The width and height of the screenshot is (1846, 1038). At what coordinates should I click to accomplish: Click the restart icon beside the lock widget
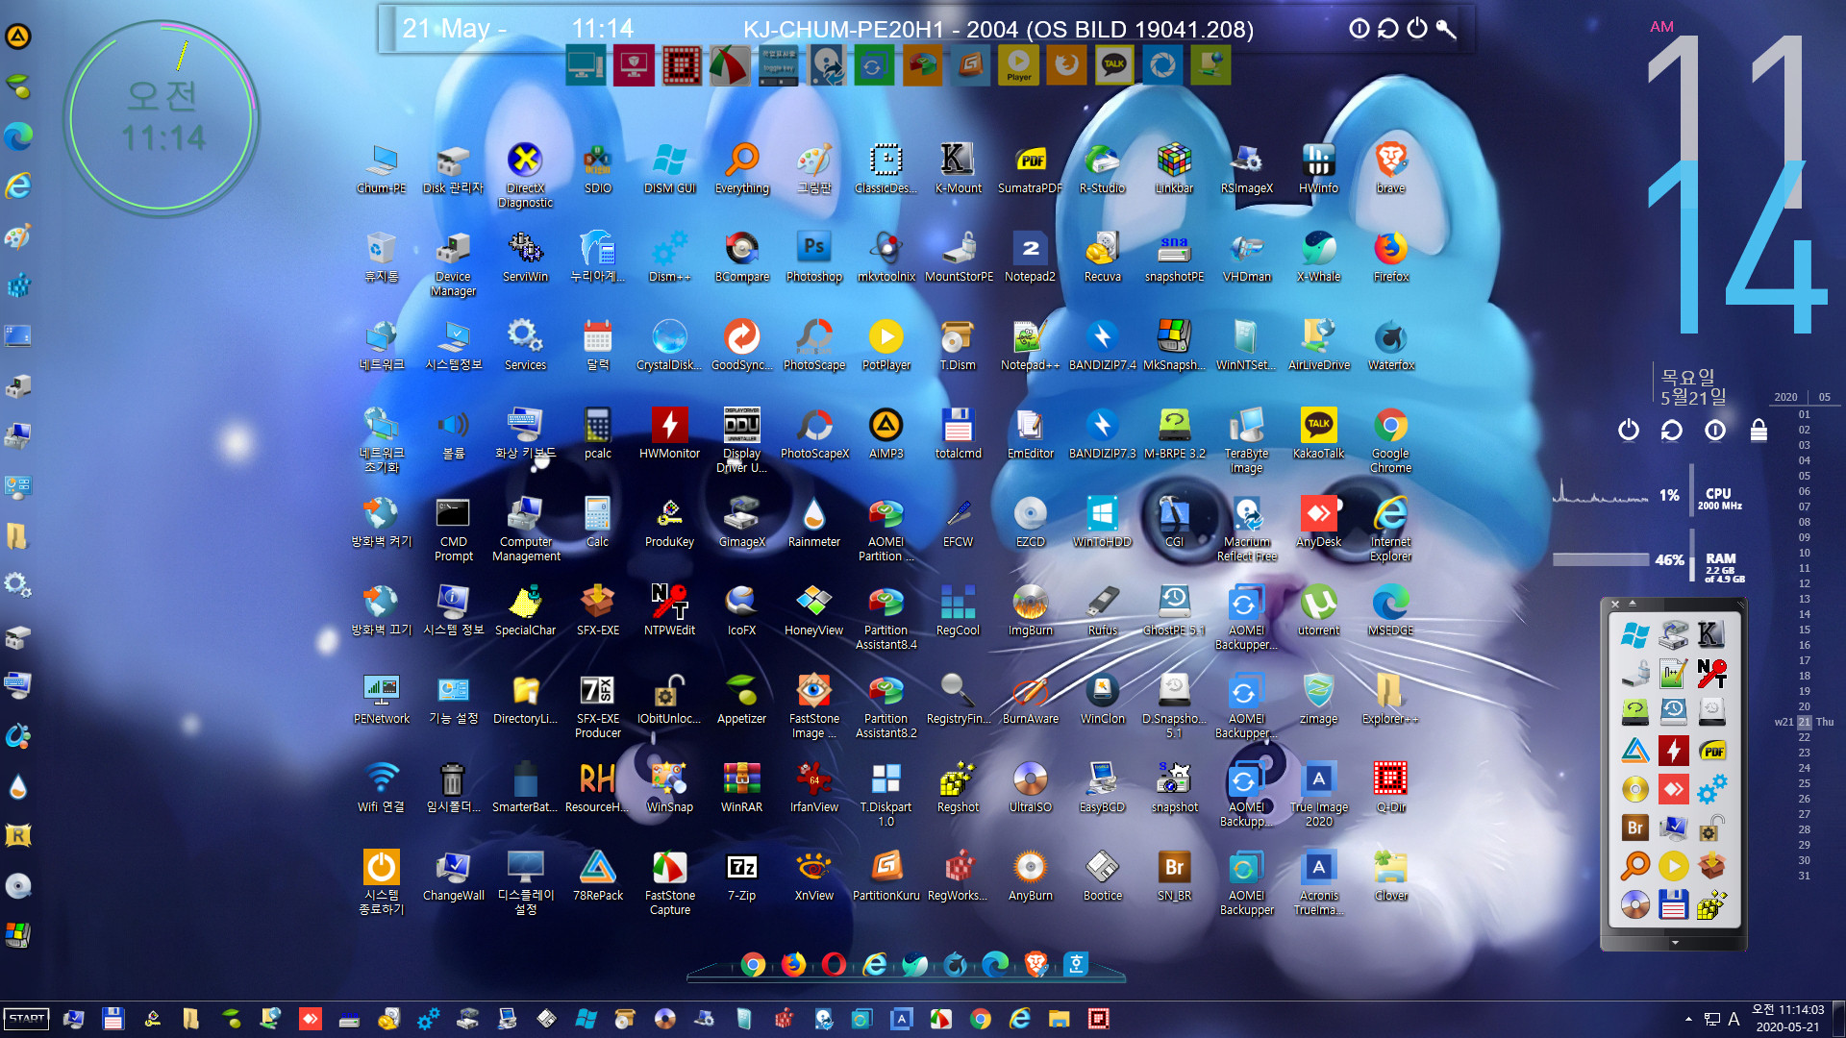[x=1672, y=430]
